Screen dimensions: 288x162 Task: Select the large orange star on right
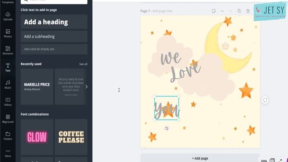pyautogui.click(x=246, y=91)
